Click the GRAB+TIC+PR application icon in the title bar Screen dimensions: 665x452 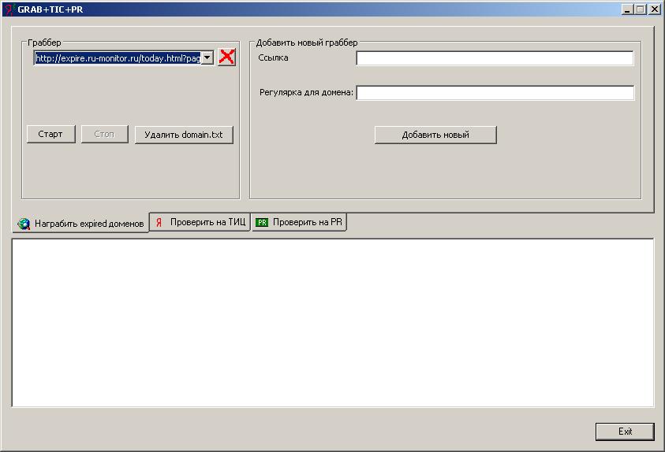click(9, 9)
